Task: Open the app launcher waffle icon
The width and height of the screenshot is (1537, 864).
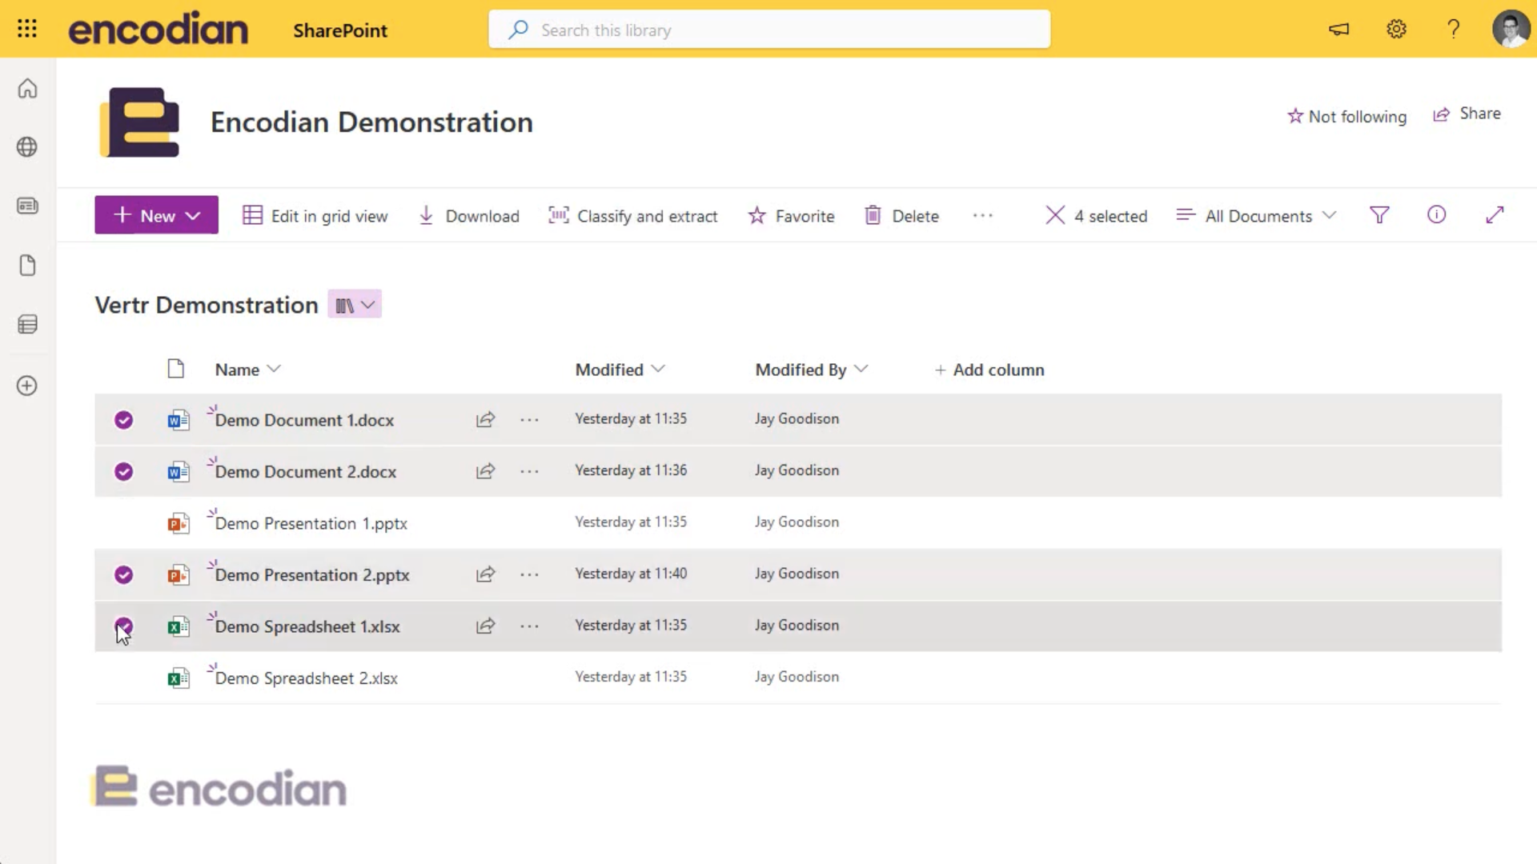Action: (27, 29)
